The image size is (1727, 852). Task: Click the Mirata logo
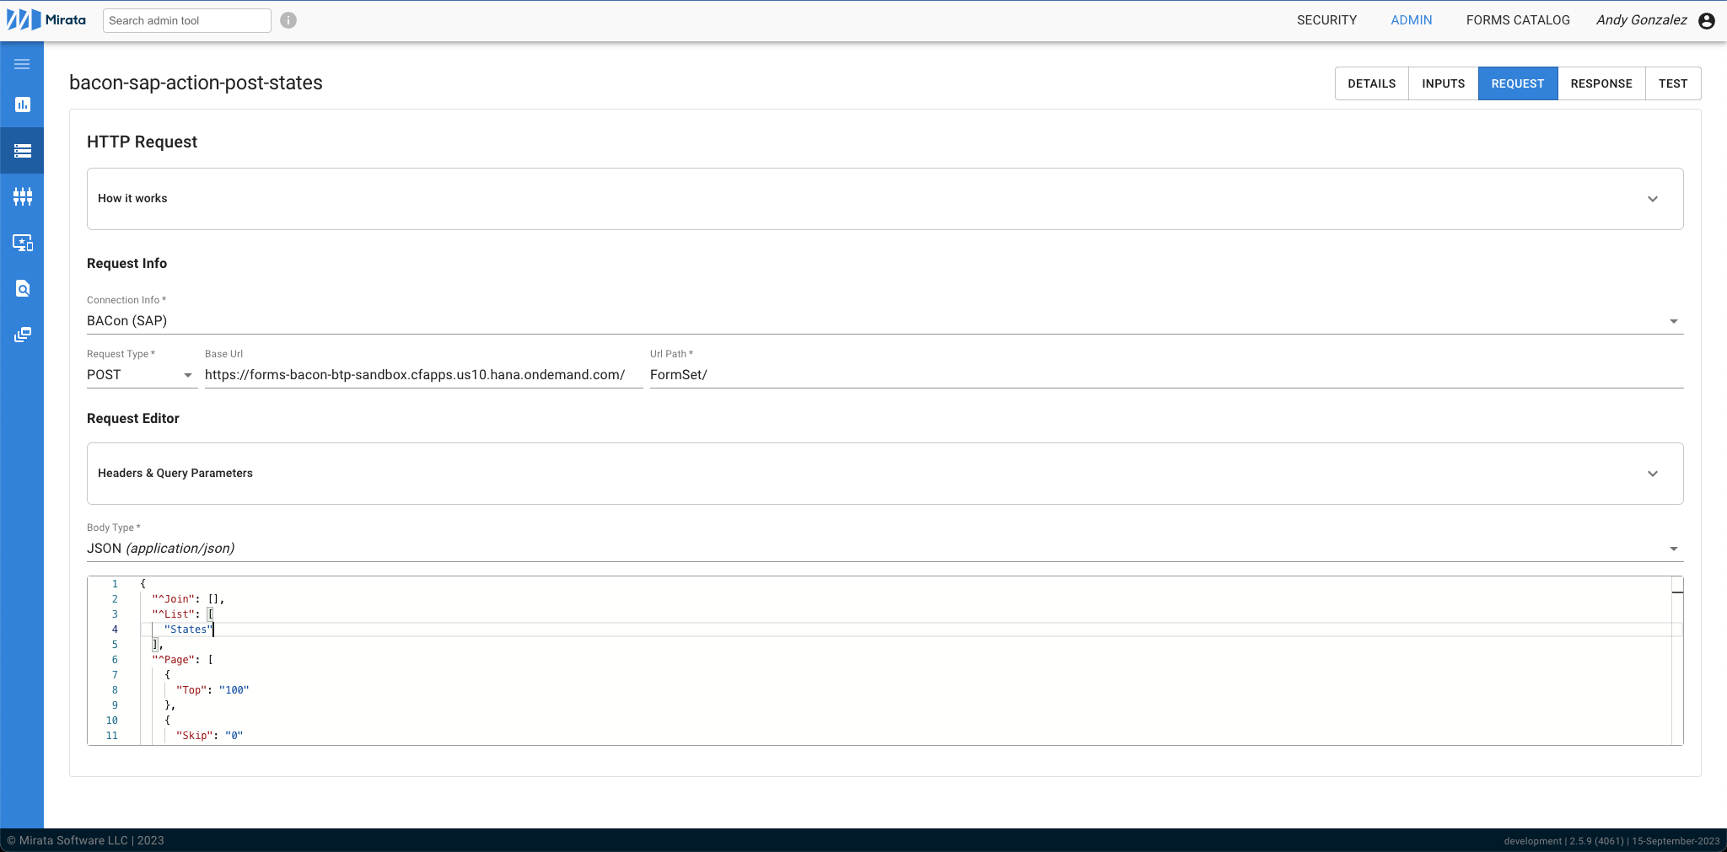point(46,20)
